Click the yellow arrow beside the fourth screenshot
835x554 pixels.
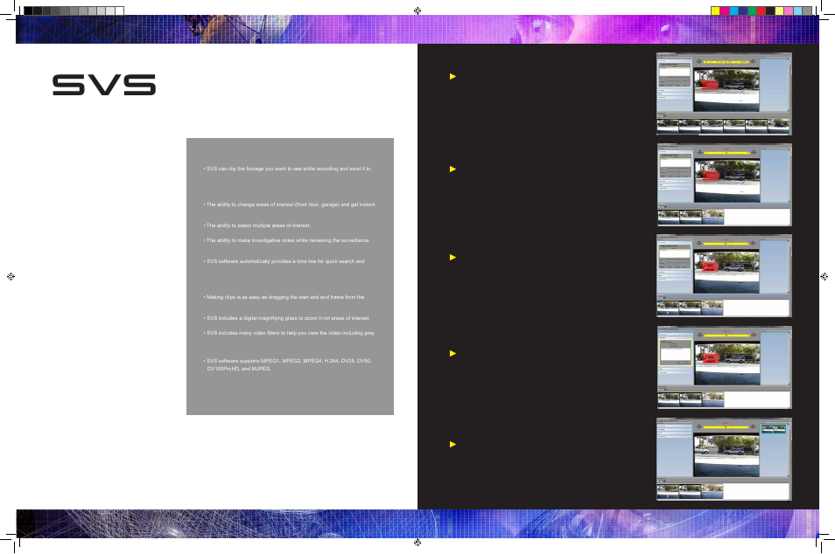click(453, 354)
